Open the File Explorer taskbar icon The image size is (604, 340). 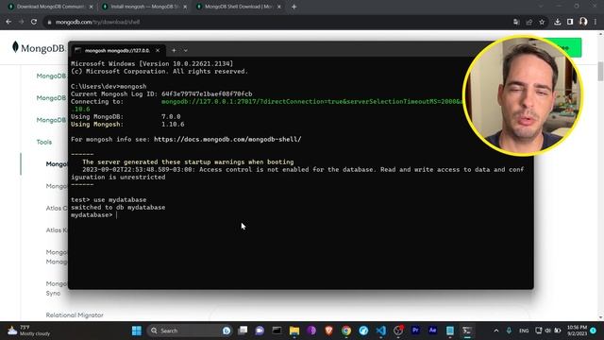[294, 331]
